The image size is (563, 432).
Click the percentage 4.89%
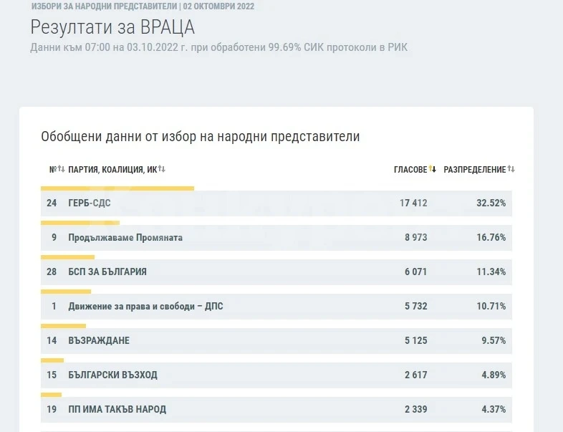point(494,375)
